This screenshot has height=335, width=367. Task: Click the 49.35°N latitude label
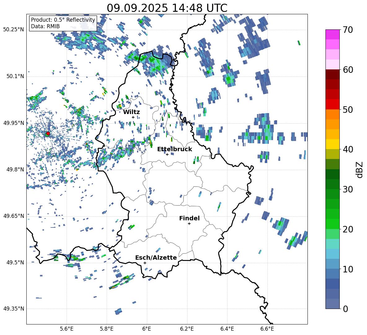[14, 309]
